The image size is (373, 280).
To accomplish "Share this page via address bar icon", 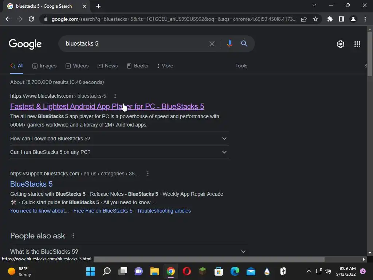I will click(304, 19).
